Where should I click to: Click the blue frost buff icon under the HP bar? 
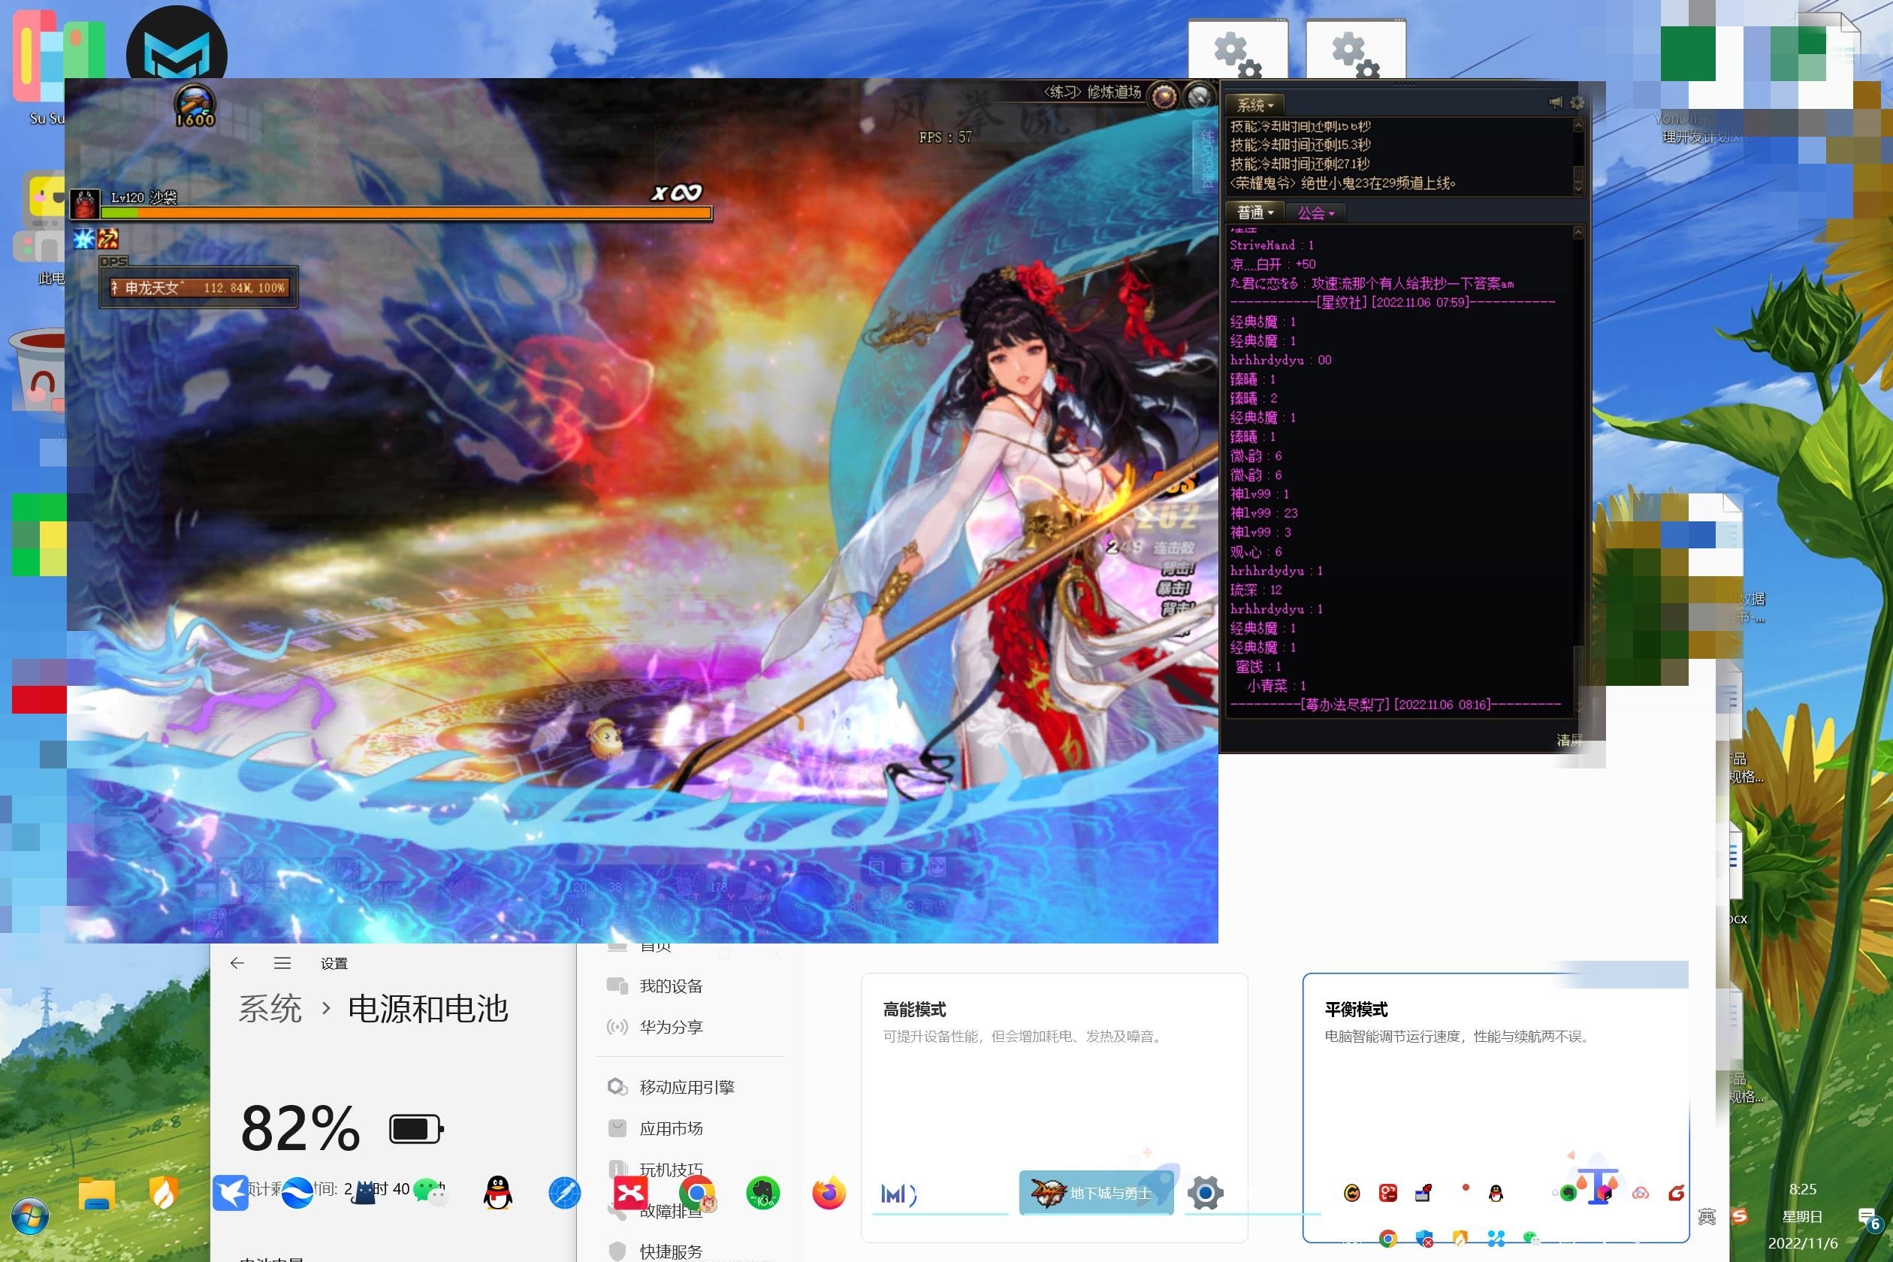point(83,239)
